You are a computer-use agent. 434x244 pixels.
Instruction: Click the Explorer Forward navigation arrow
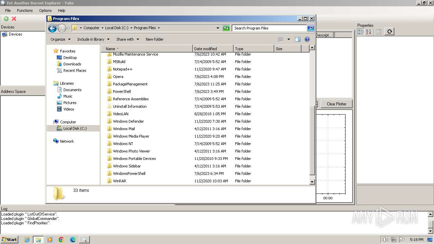pyautogui.click(x=62, y=28)
